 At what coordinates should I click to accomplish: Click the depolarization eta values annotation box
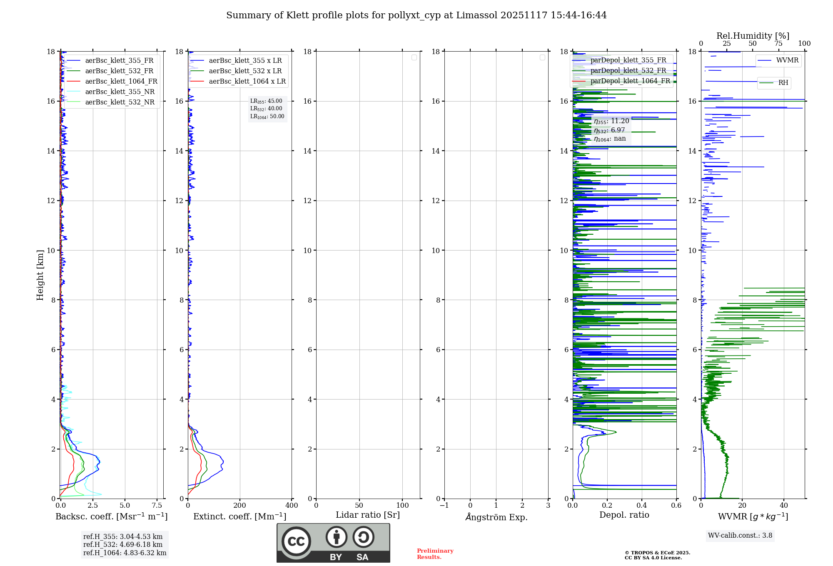coord(611,130)
